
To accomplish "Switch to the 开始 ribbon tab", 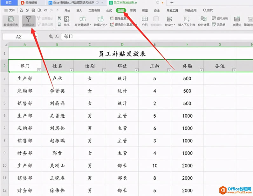I will point(67,11).
